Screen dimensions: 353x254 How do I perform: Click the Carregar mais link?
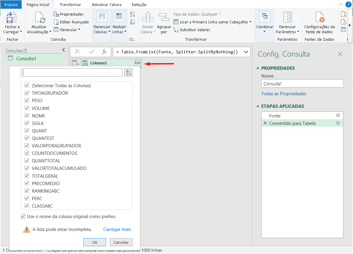117,229
